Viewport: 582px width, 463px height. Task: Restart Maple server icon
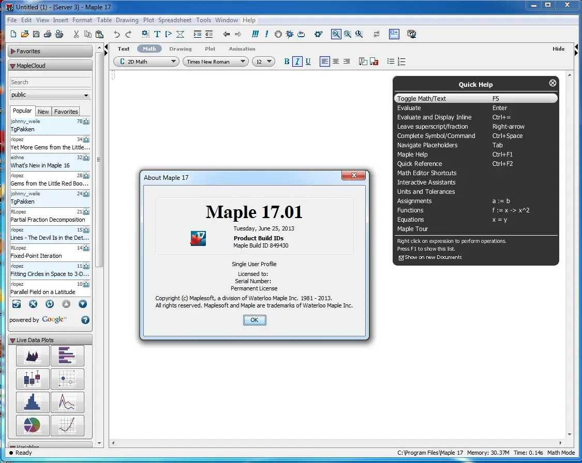pos(301,34)
